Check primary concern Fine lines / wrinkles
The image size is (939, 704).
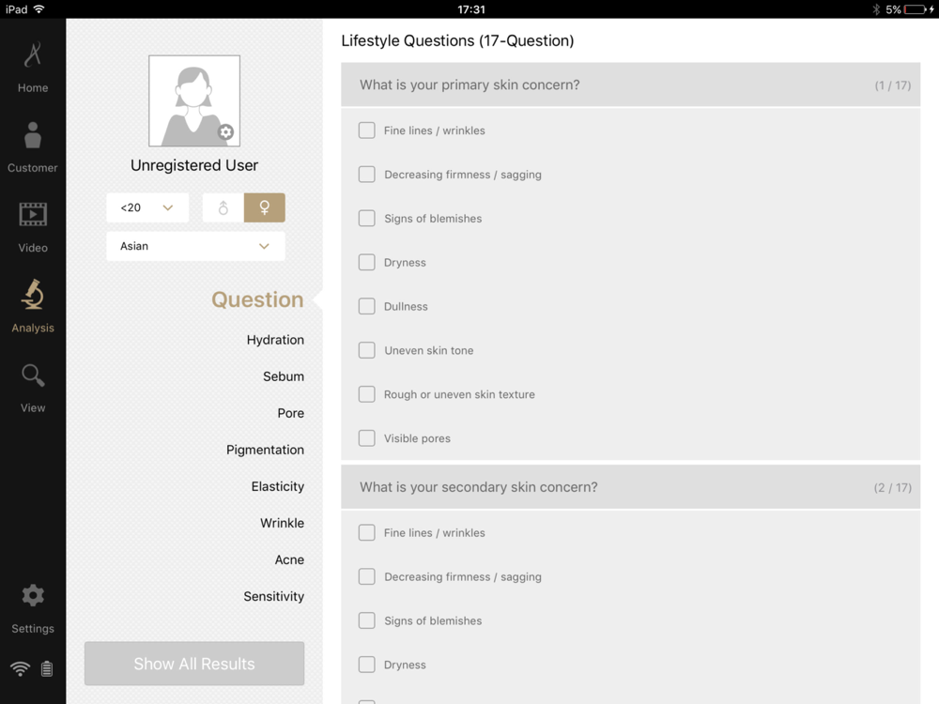click(x=367, y=130)
